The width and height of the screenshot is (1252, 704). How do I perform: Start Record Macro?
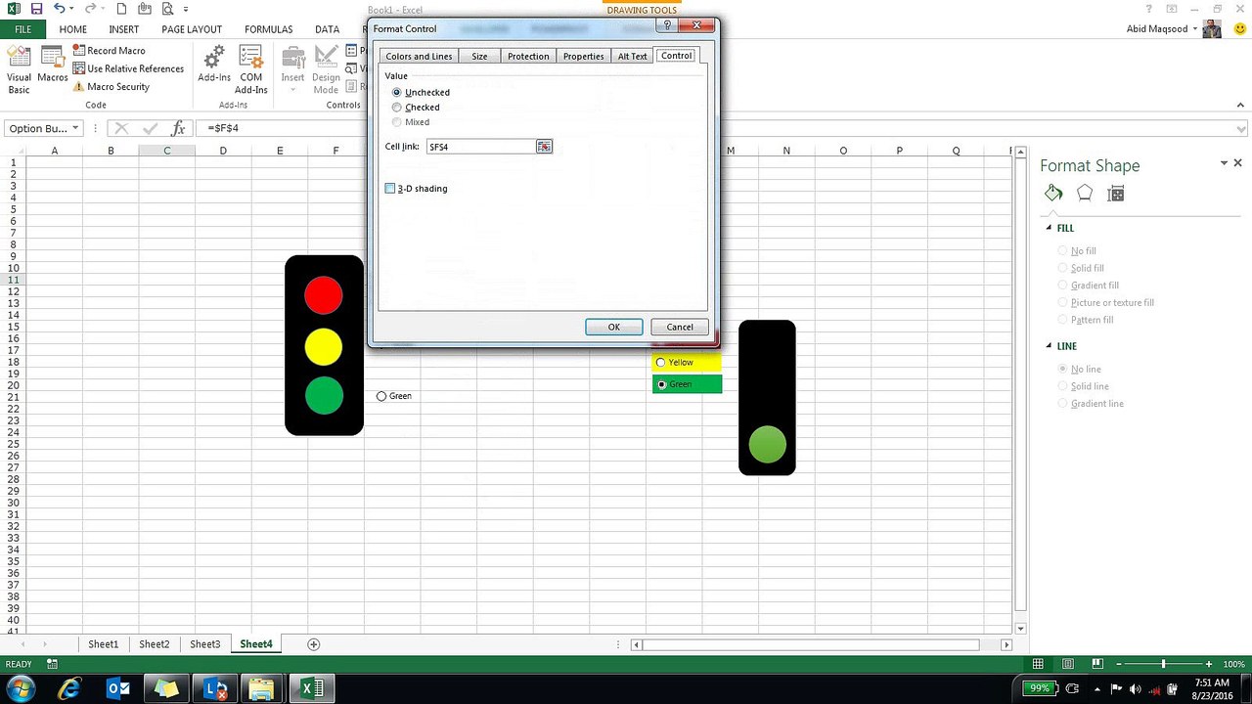click(109, 51)
